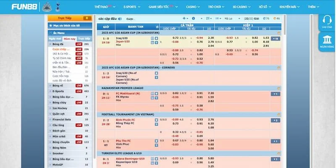Toggle the Trực Tiếp live counter at sidebar top
The height and width of the screenshot is (168, 336).
pyautogui.click(x=69, y=18)
